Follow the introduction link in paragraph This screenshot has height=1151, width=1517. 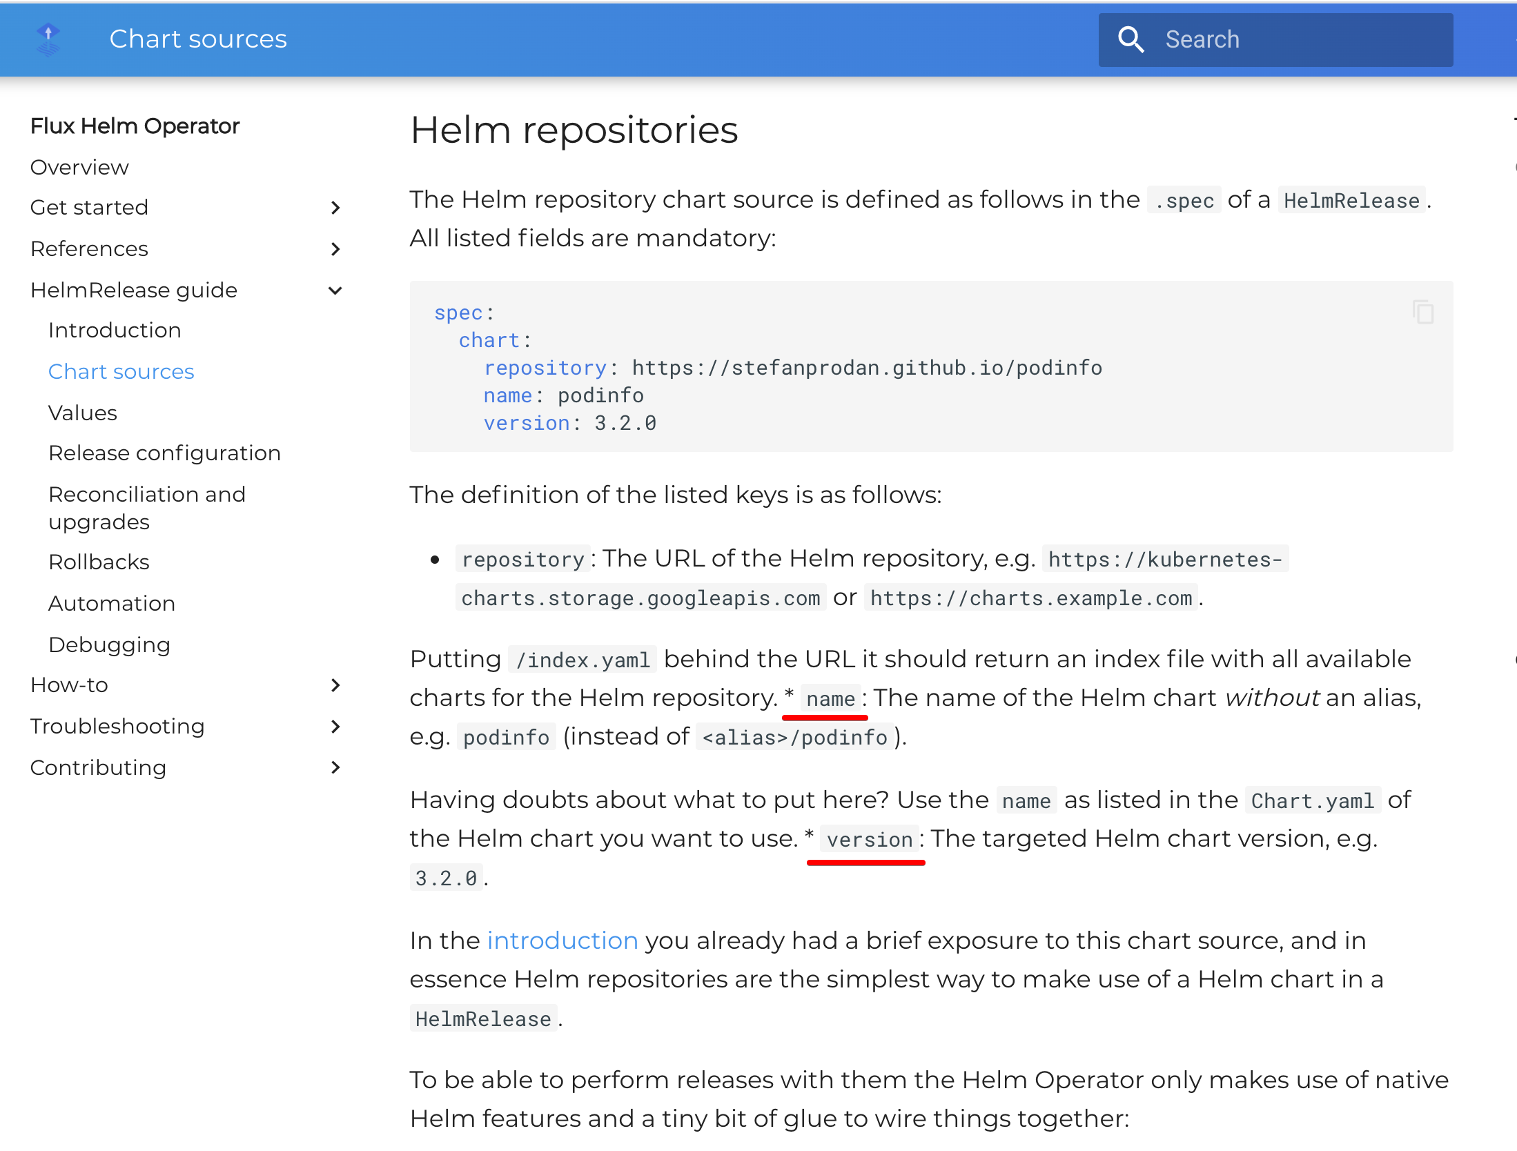[562, 941]
